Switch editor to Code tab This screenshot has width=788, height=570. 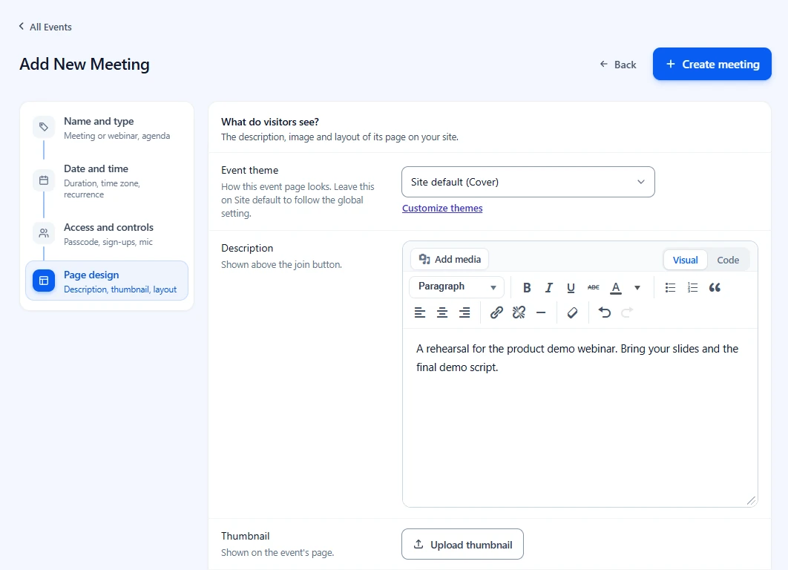(728, 260)
